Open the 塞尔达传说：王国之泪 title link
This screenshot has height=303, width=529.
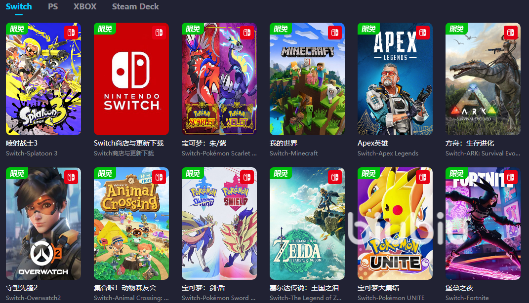pos(304,288)
